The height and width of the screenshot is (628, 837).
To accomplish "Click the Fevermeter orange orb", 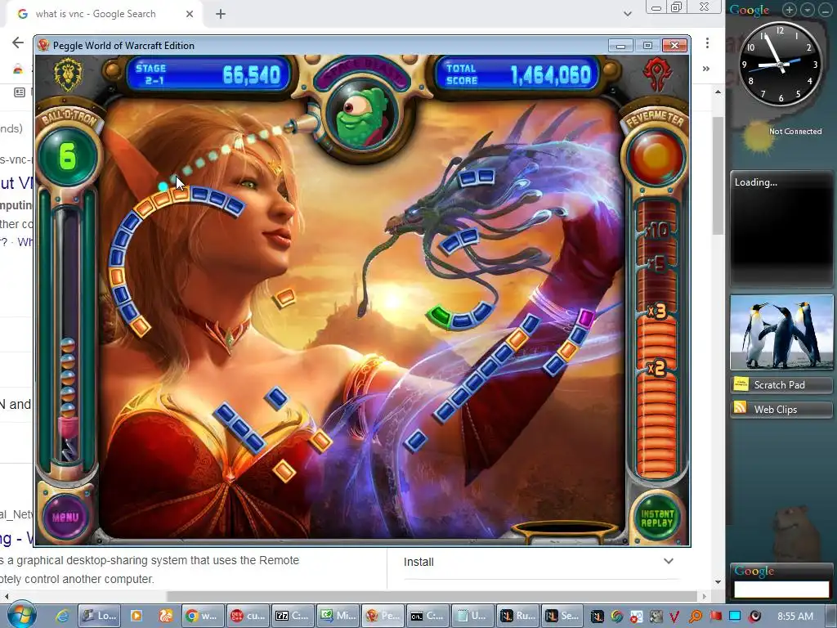I will click(x=656, y=157).
